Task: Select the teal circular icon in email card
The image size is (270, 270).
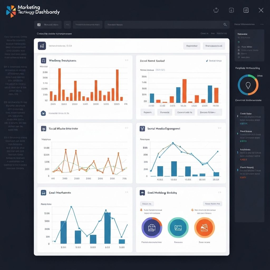Action: tap(178, 228)
